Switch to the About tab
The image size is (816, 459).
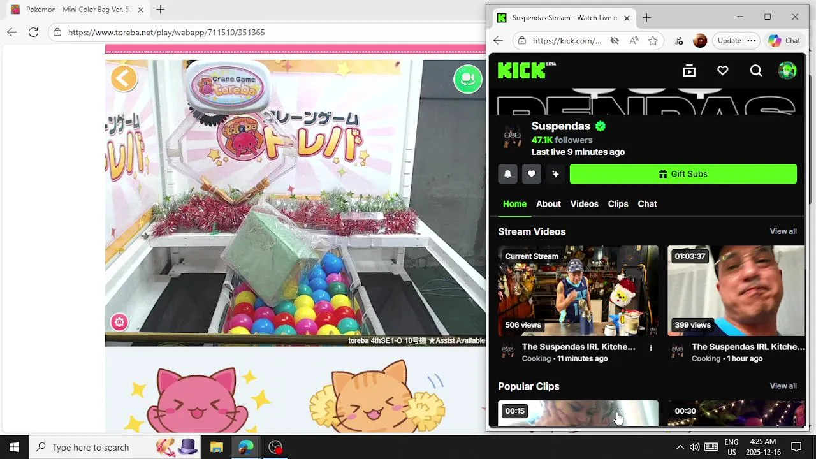point(548,204)
